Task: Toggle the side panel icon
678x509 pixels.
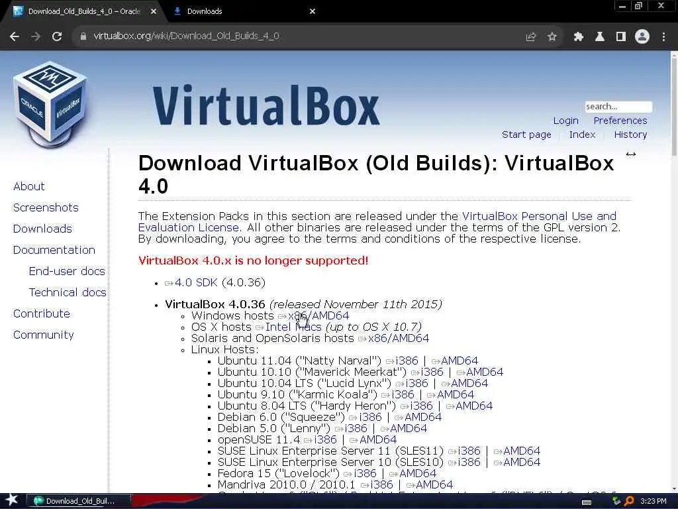Action: coord(621,37)
